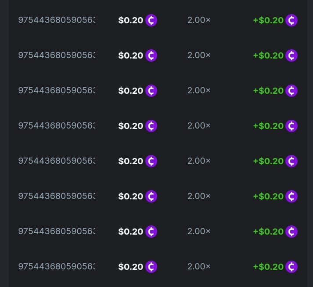This screenshot has height=287, width=313.
Task: Click third row's profit coin icon
Action: click(x=291, y=91)
